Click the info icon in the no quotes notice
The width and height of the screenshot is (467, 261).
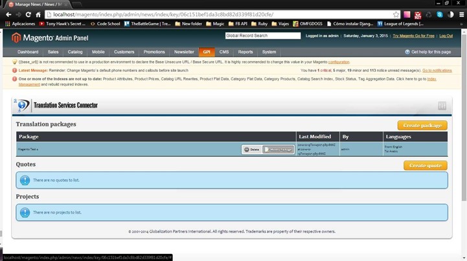click(x=25, y=180)
